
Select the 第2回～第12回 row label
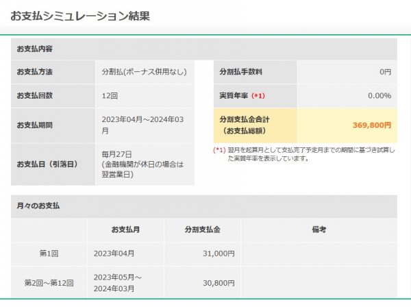coord(49,283)
